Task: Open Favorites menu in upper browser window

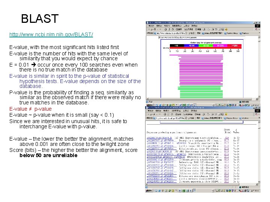Action: coord(177,26)
